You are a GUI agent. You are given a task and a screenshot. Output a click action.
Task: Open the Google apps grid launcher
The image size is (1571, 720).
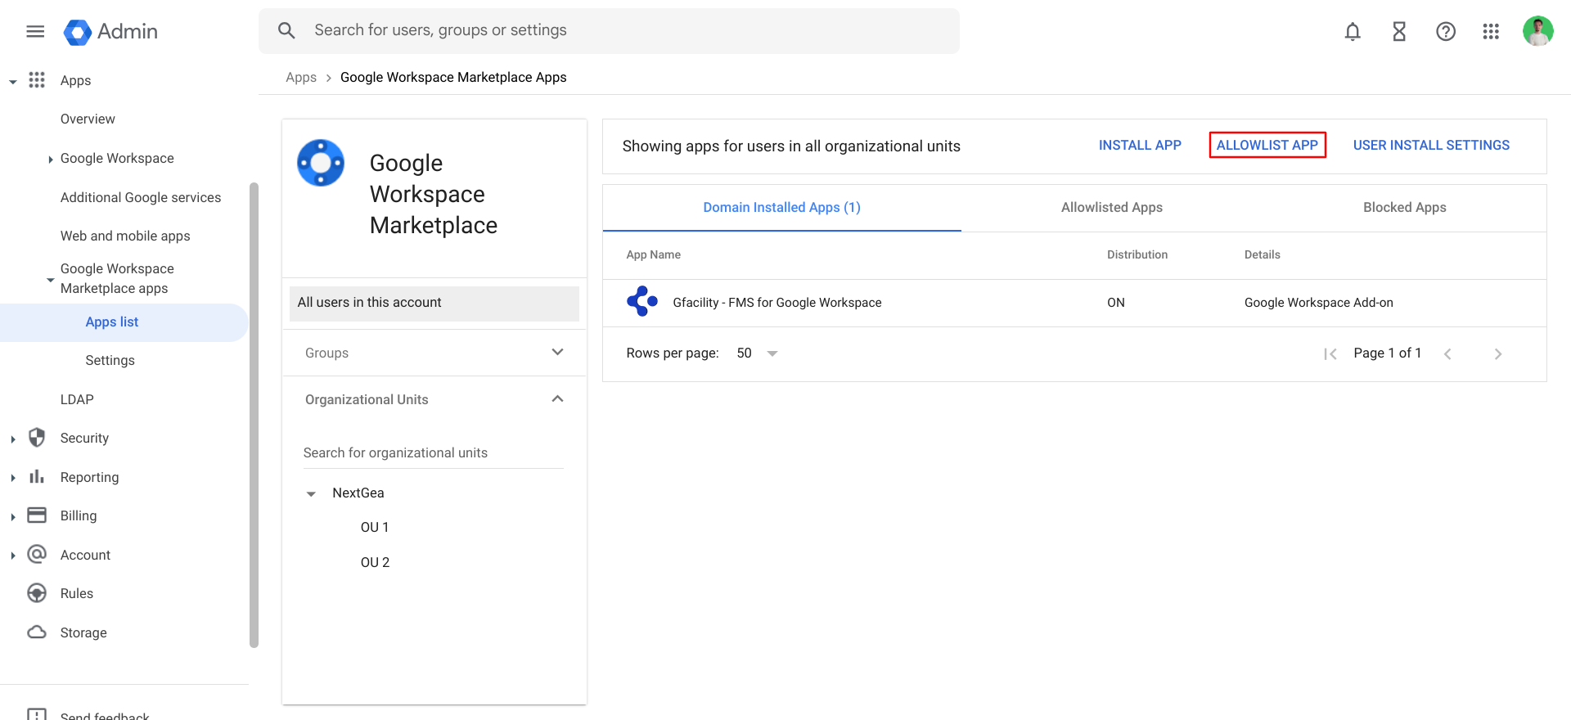[x=1491, y=31]
